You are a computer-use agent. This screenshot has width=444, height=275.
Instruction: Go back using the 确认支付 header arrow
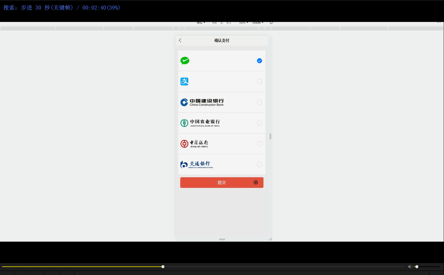[180, 40]
